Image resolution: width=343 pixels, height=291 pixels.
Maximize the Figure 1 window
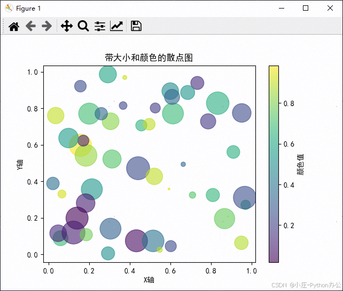pos(306,9)
